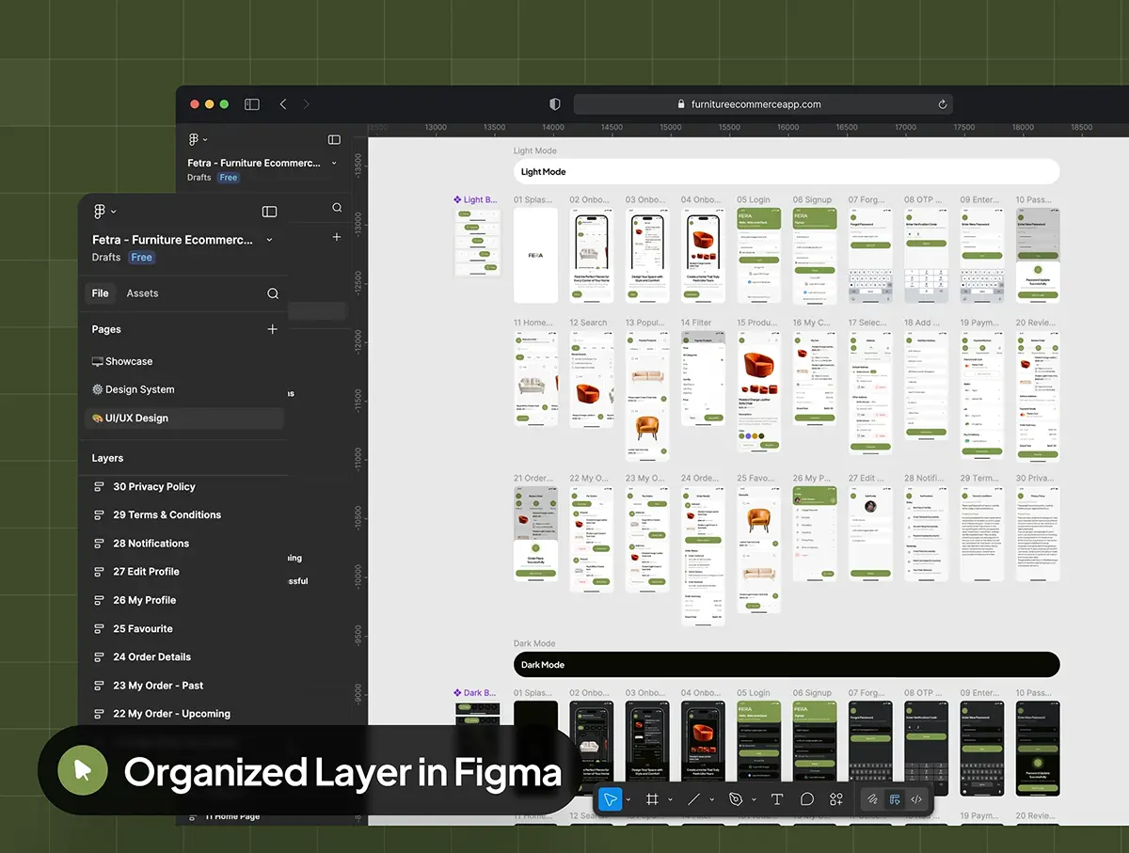Select the 26 My Profile layer

145,600
